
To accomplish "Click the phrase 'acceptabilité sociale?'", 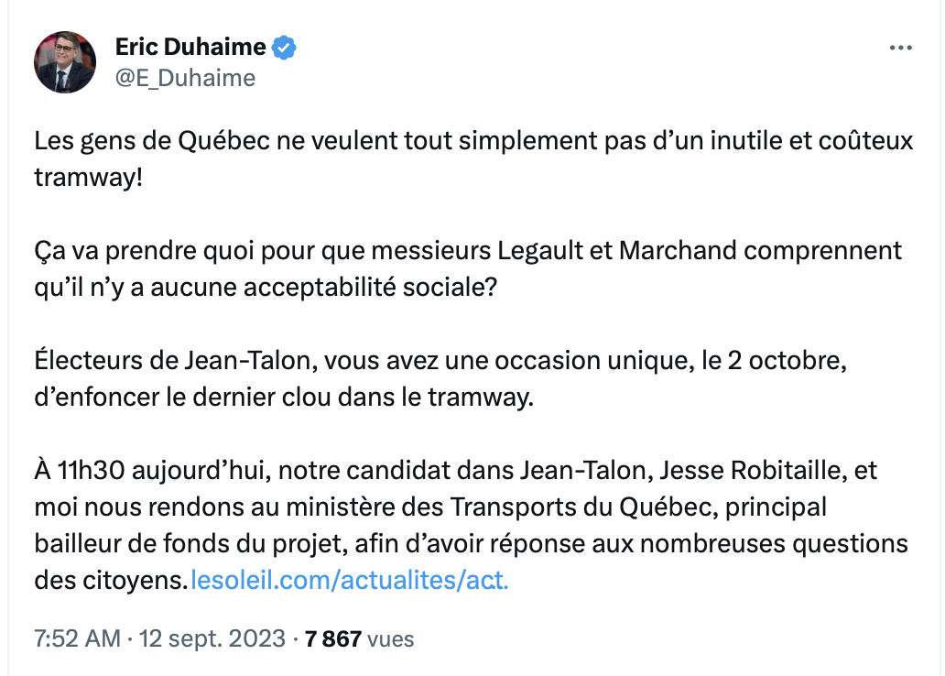I will (x=371, y=287).
